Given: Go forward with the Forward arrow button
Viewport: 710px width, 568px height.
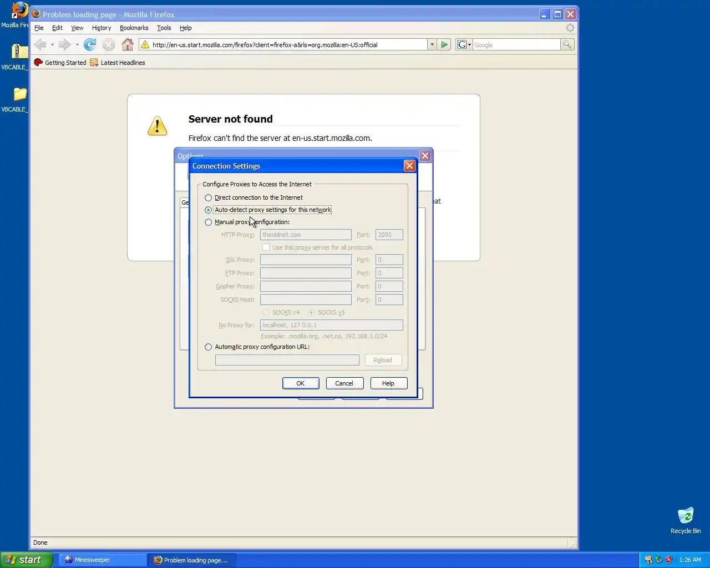Looking at the screenshot, I should (64, 44).
